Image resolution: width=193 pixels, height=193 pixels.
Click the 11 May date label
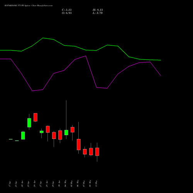pos(96,183)
